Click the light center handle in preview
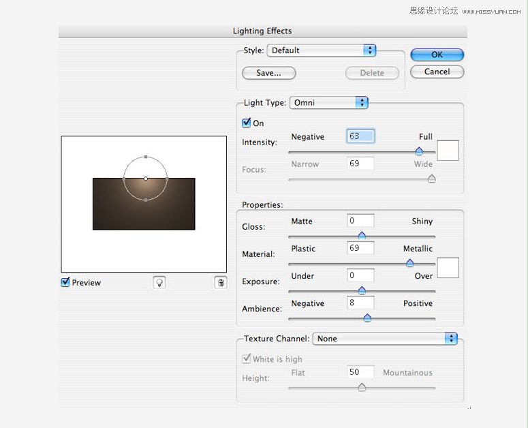Image resolution: width=528 pixels, height=428 pixels. click(x=146, y=179)
